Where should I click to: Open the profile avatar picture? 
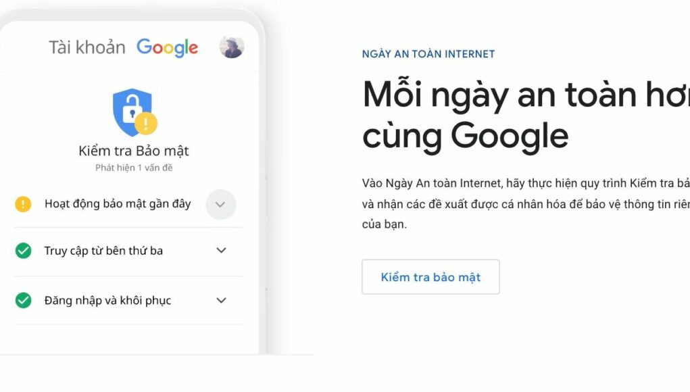pyautogui.click(x=232, y=47)
